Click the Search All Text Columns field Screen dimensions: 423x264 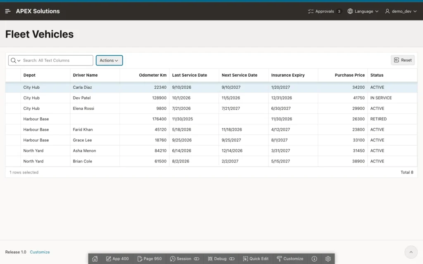[x=57, y=60]
